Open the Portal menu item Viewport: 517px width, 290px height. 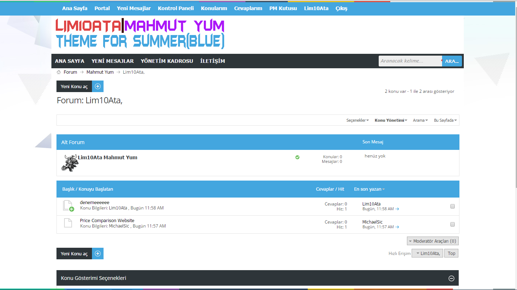pos(102,8)
